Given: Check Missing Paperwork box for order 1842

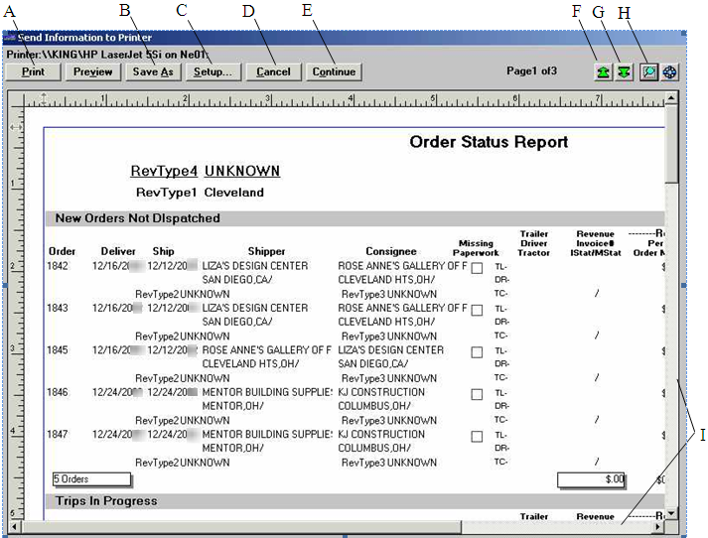Looking at the screenshot, I should 477,268.
